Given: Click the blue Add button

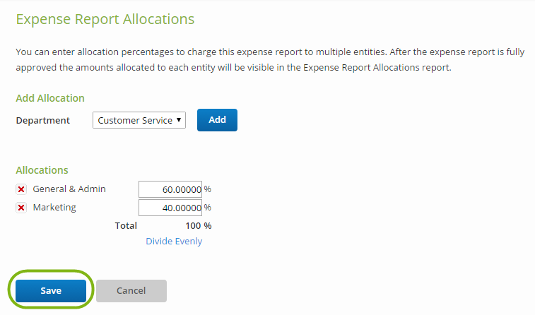Looking at the screenshot, I should tap(217, 120).
